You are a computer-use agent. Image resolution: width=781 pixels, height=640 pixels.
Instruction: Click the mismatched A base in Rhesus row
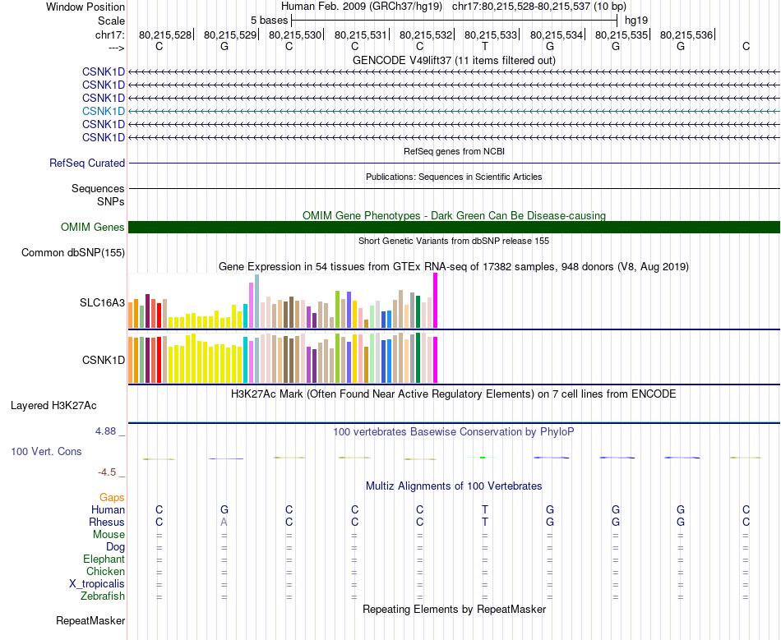(x=224, y=522)
